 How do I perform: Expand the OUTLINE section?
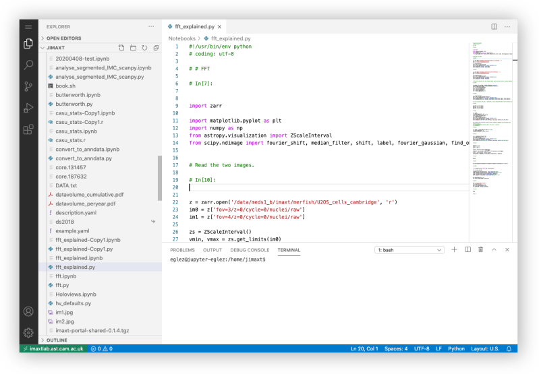pyautogui.click(x=57, y=340)
